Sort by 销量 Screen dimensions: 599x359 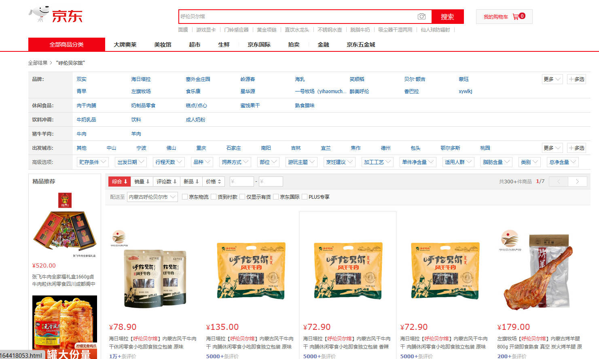coord(142,182)
